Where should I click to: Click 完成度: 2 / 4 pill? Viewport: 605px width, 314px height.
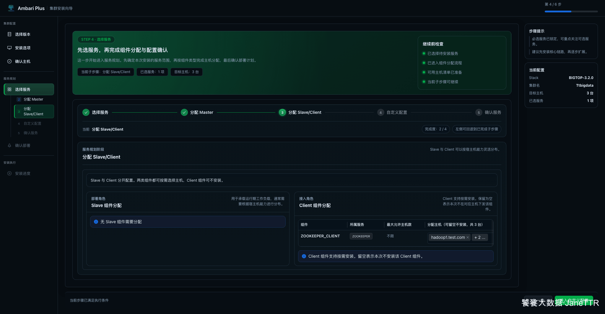(436, 129)
